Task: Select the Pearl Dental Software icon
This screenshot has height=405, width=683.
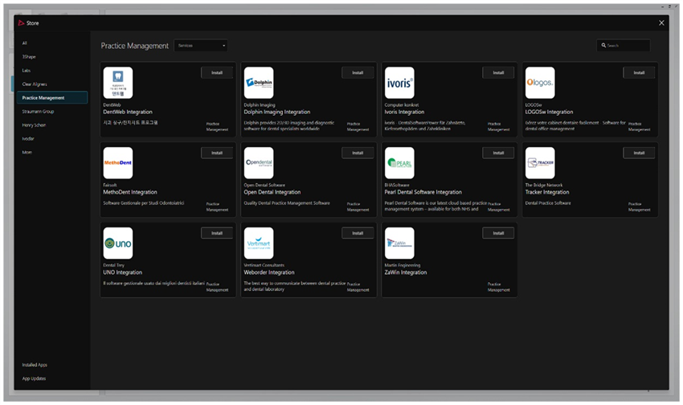Action: tap(399, 162)
